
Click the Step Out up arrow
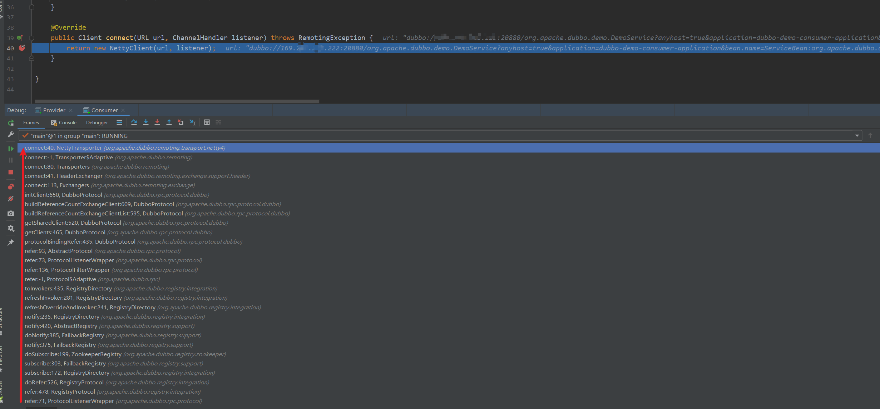169,123
